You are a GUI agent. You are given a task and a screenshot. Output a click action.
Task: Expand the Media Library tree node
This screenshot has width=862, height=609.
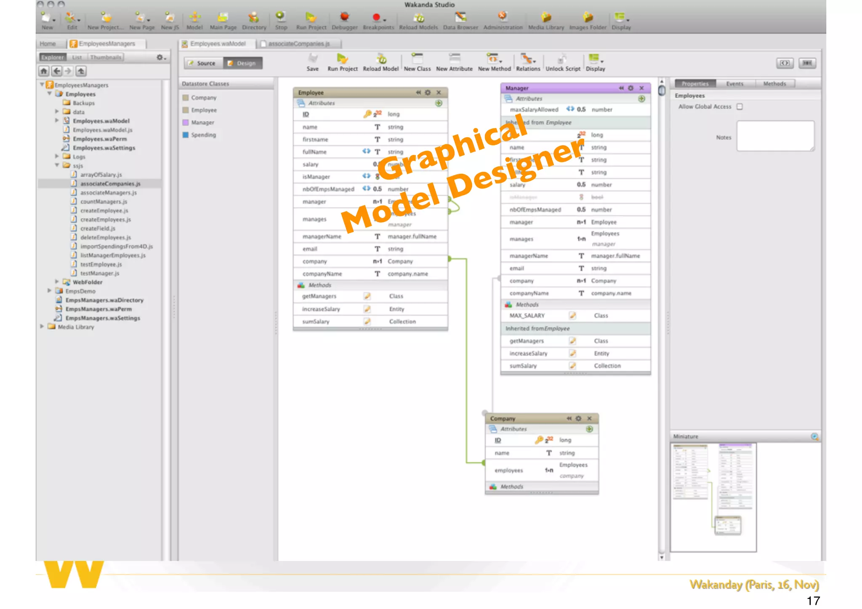pyautogui.click(x=42, y=326)
